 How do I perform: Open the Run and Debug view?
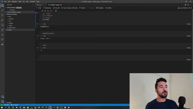2,20
